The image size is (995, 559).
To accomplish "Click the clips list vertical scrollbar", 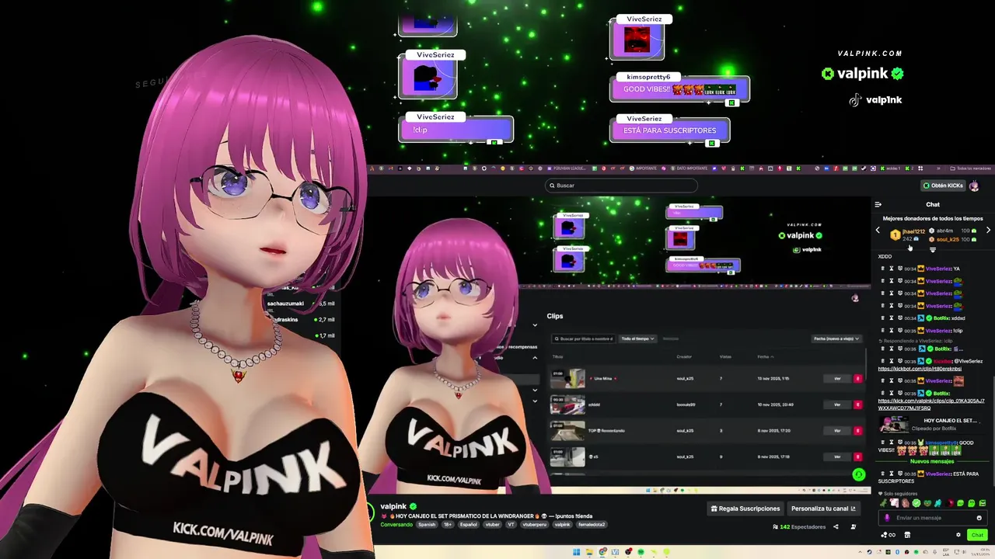I will pyautogui.click(x=866, y=365).
